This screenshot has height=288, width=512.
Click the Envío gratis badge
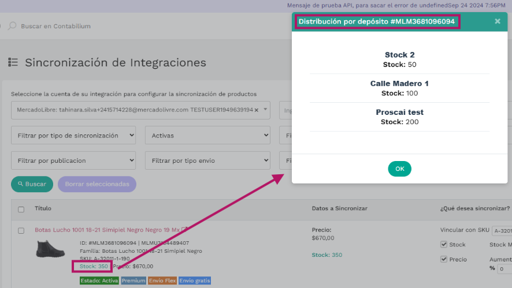tap(194, 280)
